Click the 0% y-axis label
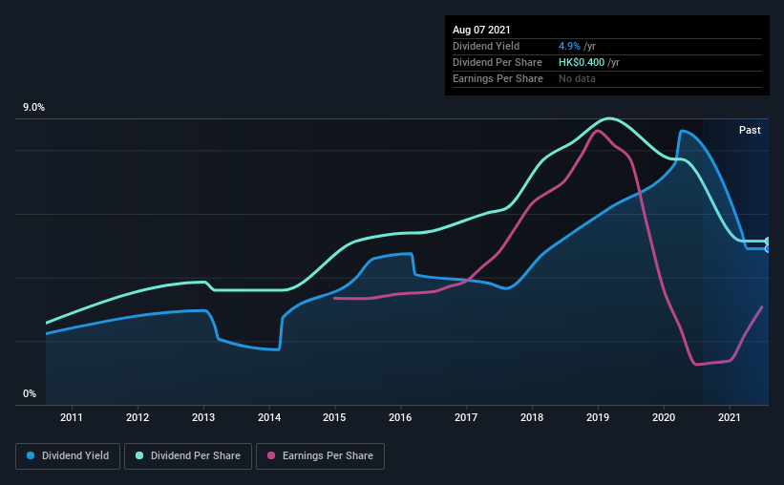 coord(30,394)
